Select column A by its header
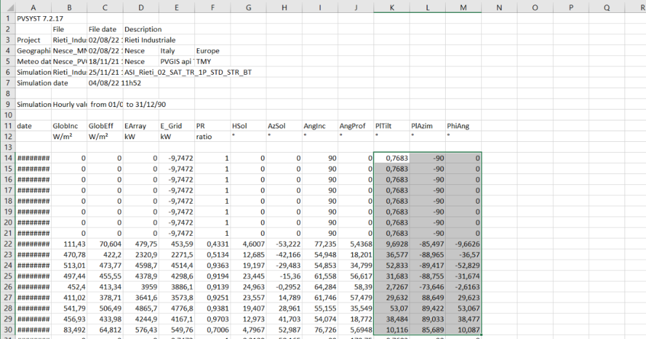646x339 pixels. click(x=34, y=7)
